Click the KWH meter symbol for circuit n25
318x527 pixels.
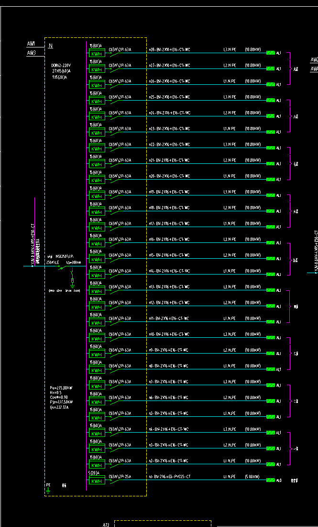click(x=97, y=101)
